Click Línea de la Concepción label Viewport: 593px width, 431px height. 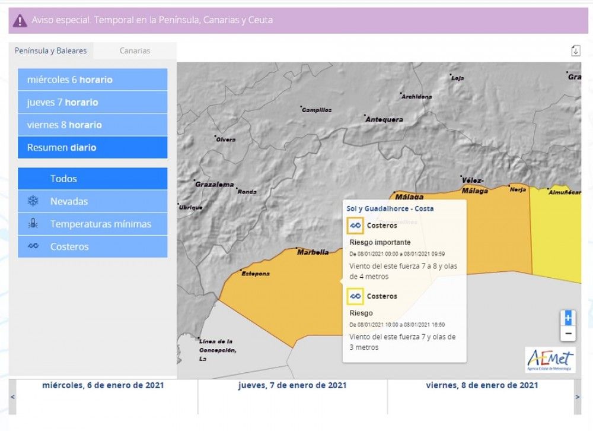point(218,350)
